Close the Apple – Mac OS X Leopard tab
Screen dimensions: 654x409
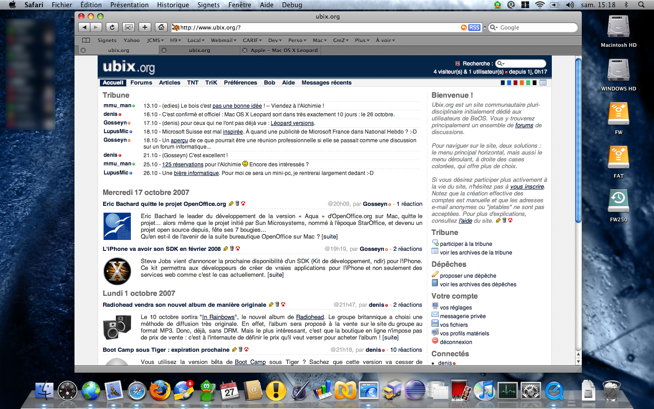245,50
